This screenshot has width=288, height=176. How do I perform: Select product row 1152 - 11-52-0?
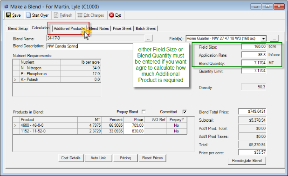tap(100, 131)
